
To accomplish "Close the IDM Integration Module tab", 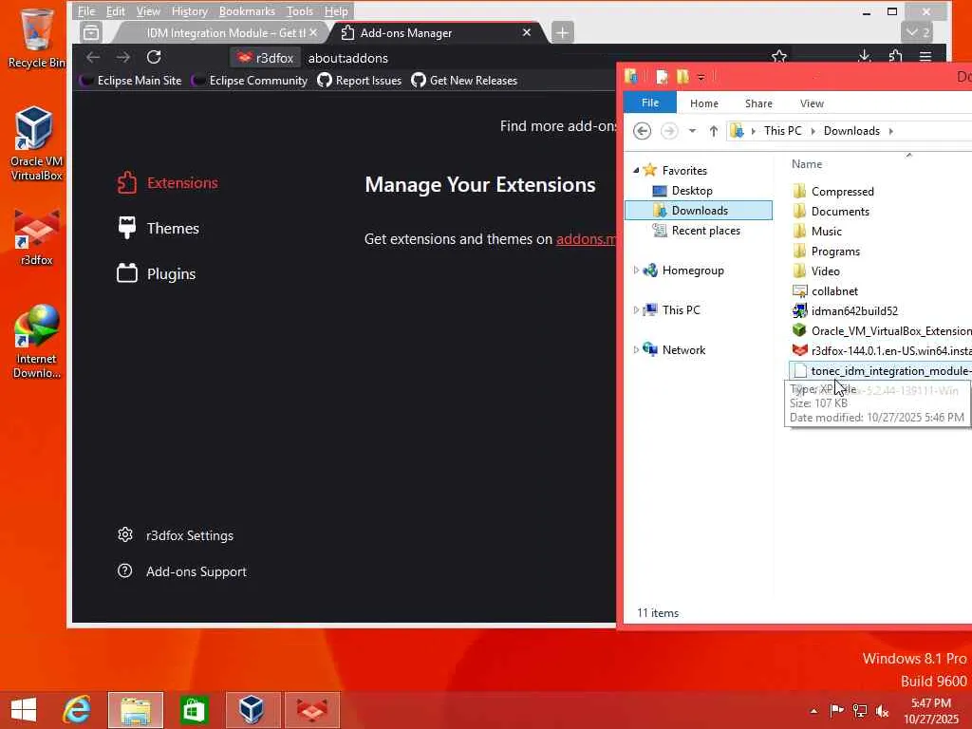I will click(x=313, y=32).
